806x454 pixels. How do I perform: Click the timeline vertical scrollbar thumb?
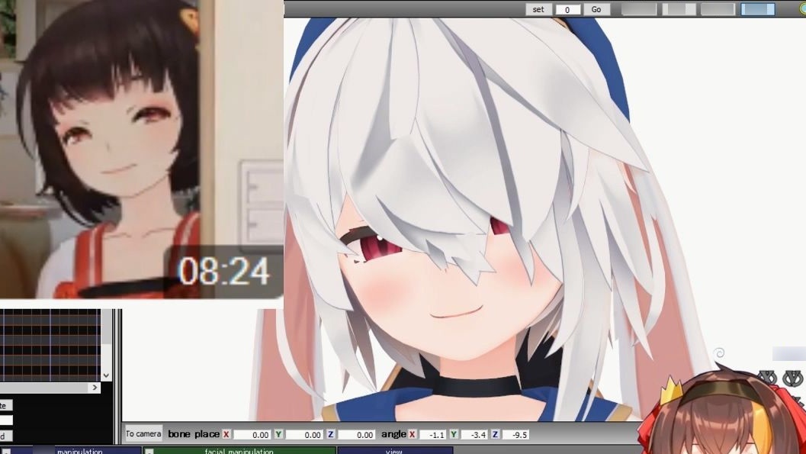106,327
